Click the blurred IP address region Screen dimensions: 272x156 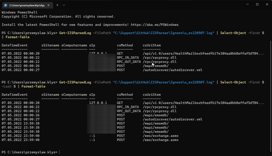click(102, 63)
